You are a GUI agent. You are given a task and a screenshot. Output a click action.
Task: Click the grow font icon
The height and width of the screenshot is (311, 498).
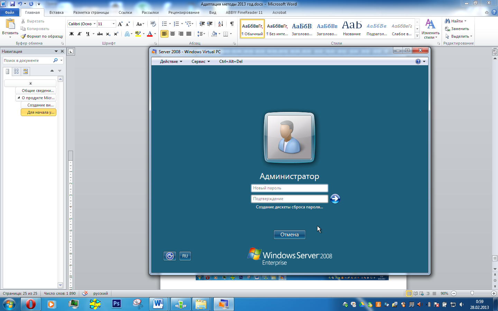click(x=120, y=24)
